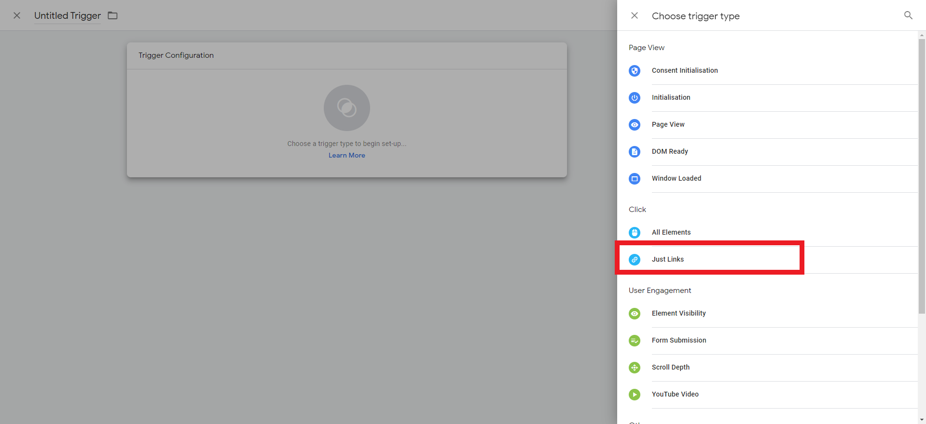This screenshot has width=926, height=424.
Task: Select the Just Links trigger type
Action: (668, 259)
